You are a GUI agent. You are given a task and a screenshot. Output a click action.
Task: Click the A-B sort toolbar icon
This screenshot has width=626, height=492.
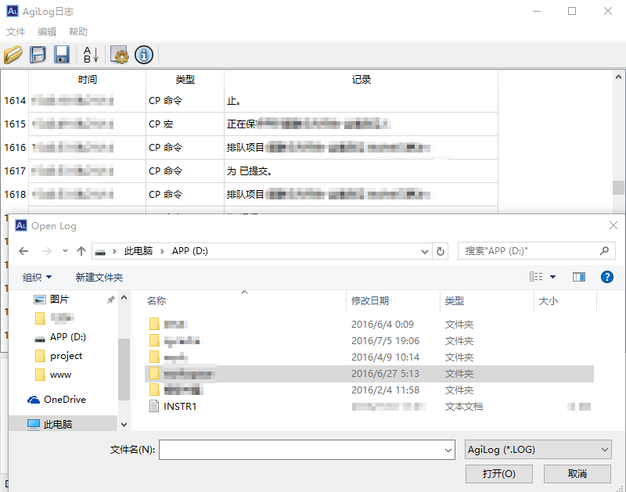coord(91,55)
